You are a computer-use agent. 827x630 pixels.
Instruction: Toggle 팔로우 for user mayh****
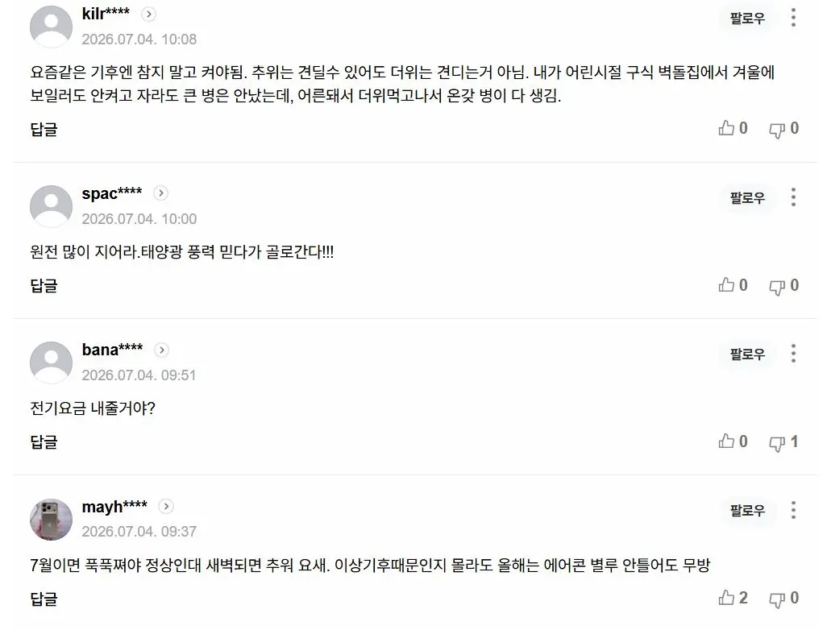[747, 510]
